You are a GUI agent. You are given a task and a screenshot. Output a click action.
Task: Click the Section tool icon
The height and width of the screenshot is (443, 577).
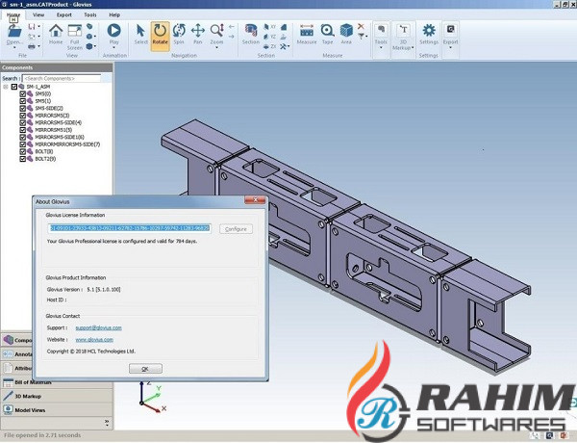251,30
